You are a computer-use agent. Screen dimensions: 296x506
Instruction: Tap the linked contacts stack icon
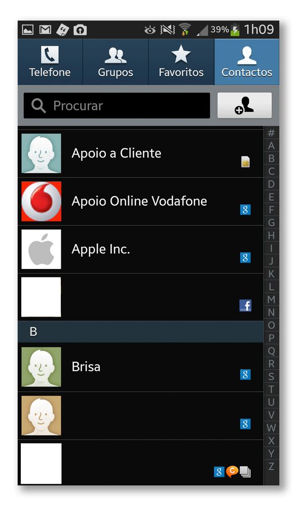245,472
